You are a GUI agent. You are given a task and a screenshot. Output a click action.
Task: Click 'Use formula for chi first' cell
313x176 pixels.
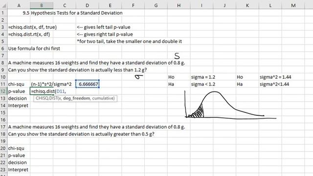tap(34, 48)
